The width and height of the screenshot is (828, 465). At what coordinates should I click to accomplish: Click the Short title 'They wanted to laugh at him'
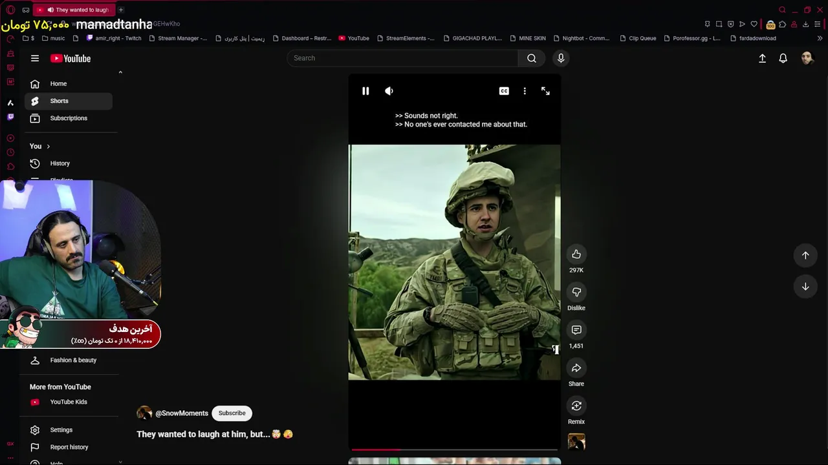point(215,434)
